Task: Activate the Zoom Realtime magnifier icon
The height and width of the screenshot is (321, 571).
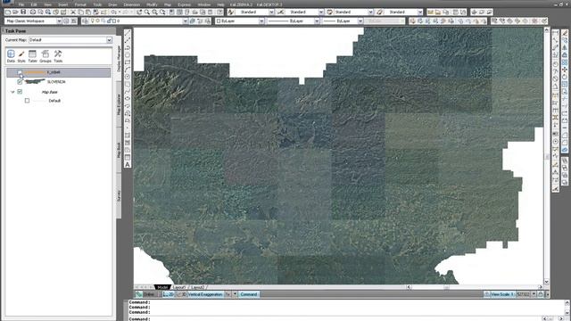Action: click(x=146, y=12)
